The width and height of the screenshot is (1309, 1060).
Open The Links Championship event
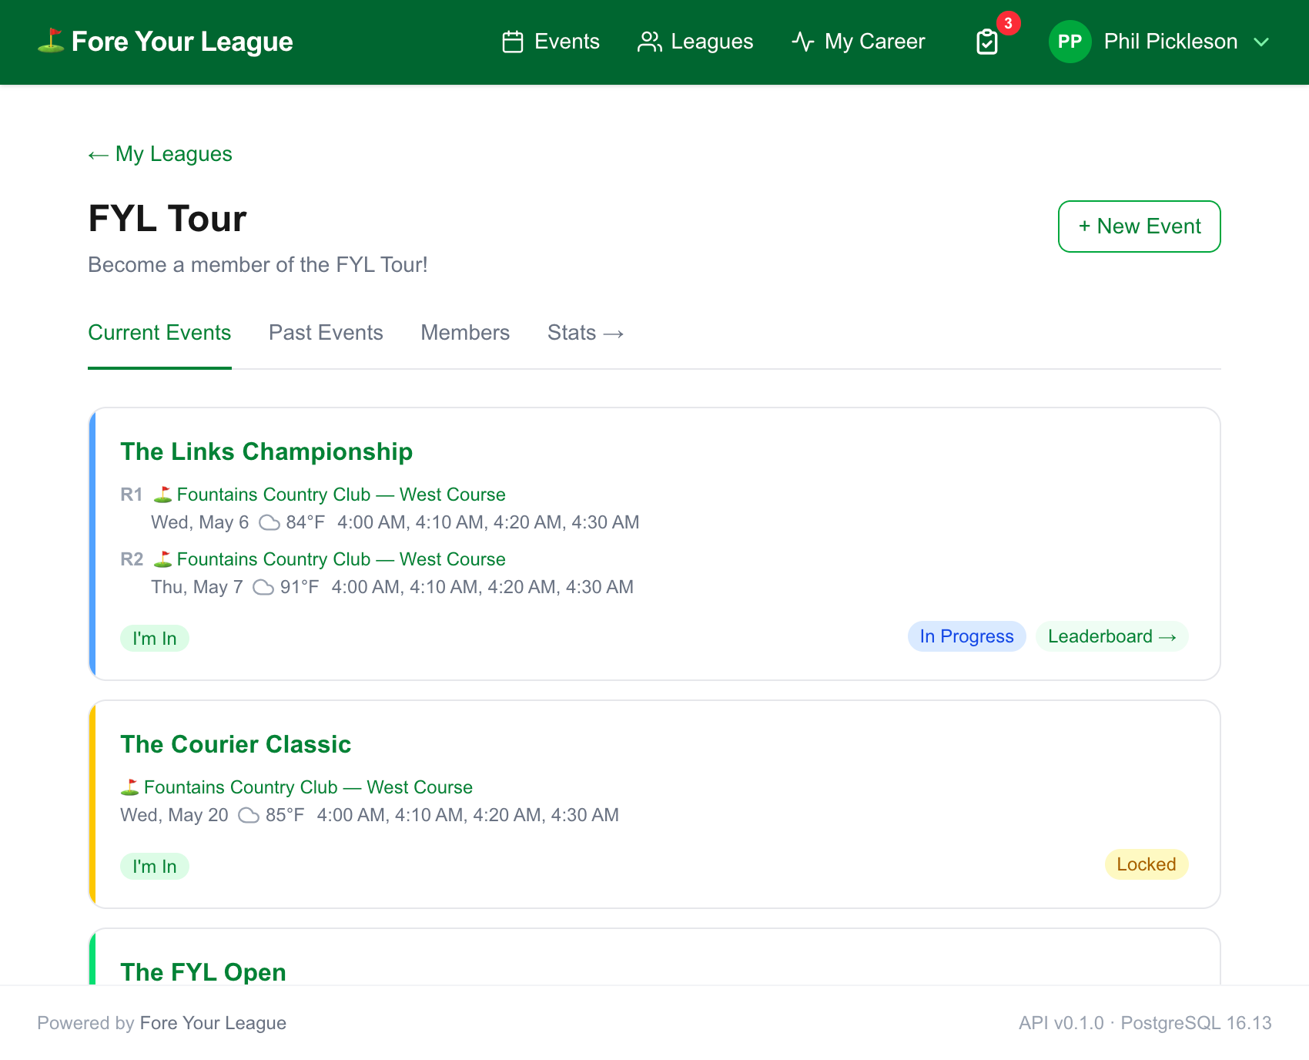pyautogui.click(x=266, y=451)
